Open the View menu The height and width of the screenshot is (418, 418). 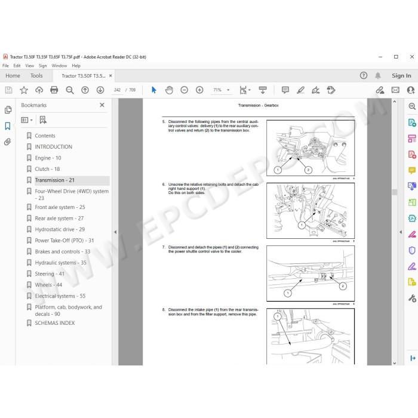point(29,66)
